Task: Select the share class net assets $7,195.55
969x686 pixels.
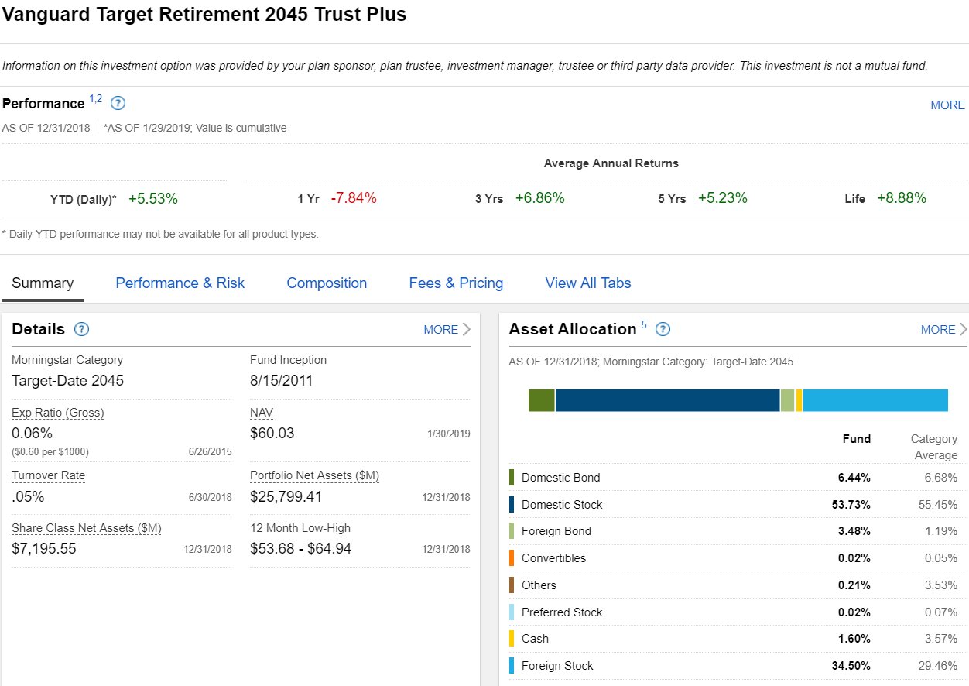Action: pyautogui.click(x=44, y=550)
